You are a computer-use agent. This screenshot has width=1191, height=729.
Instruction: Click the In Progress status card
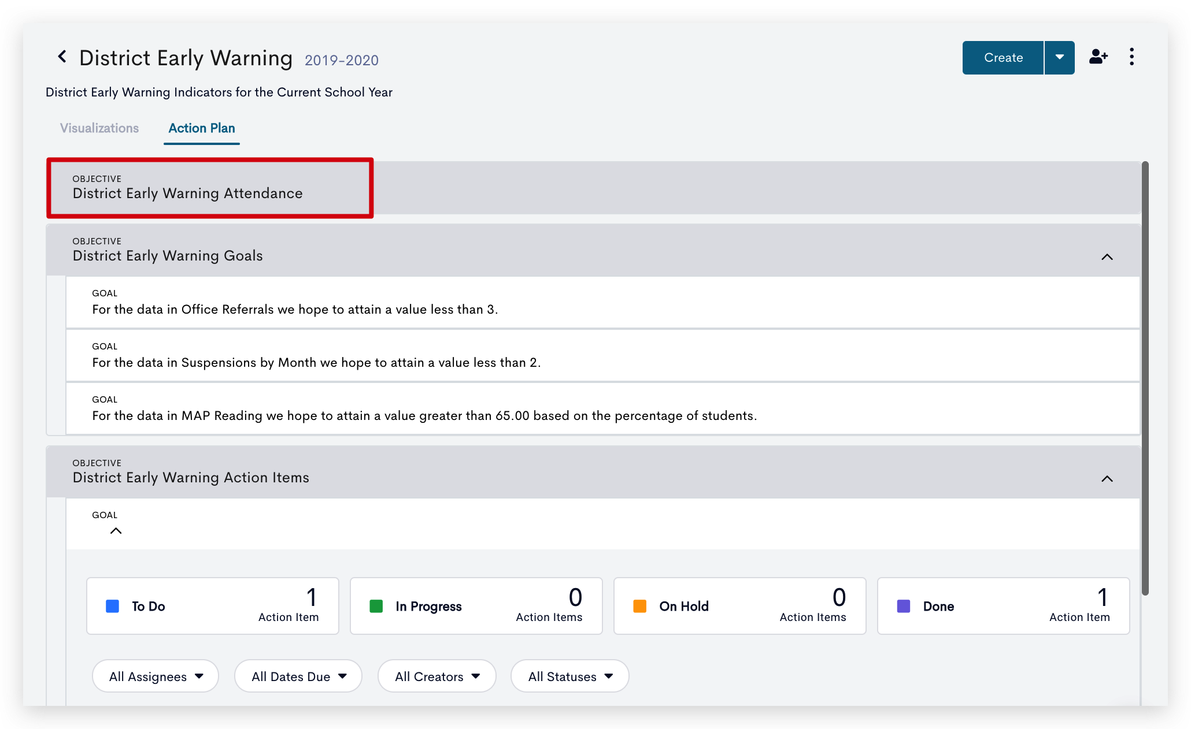click(x=476, y=606)
